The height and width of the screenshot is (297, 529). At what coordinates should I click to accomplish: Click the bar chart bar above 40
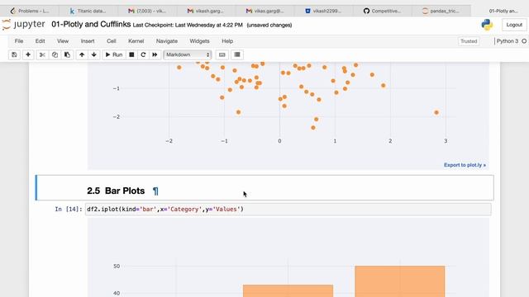tap(288, 290)
